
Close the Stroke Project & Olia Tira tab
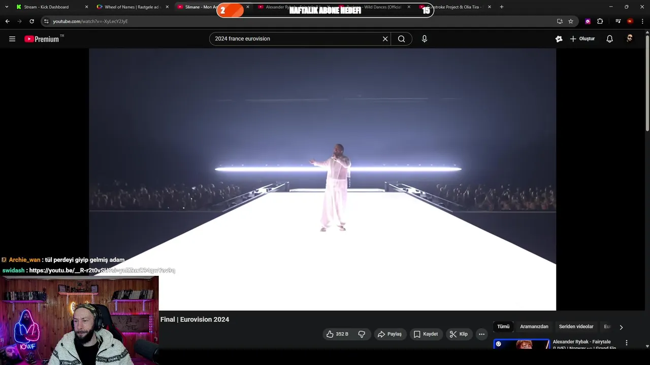[489, 7]
